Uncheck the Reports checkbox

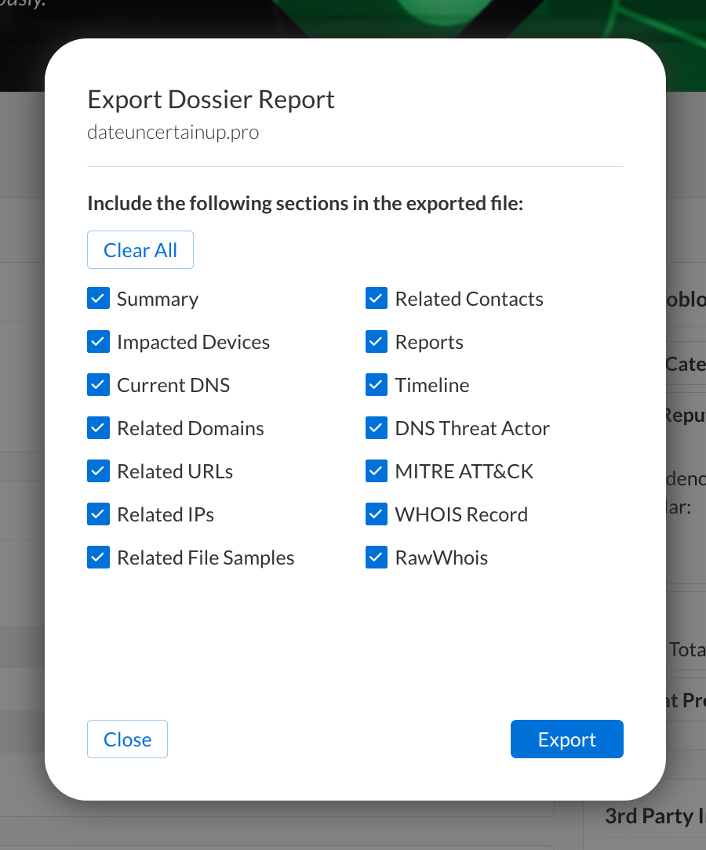[x=377, y=342]
